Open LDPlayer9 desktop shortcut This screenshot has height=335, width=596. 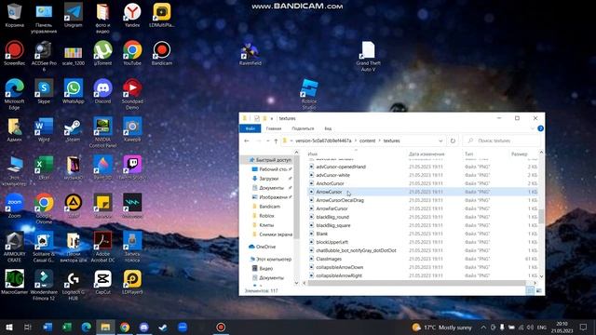pos(132,282)
